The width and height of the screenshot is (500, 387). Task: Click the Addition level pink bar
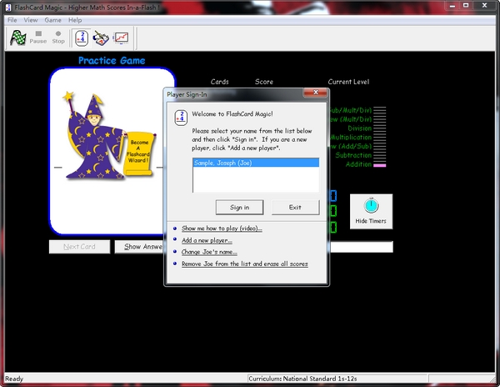(x=379, y=165)
